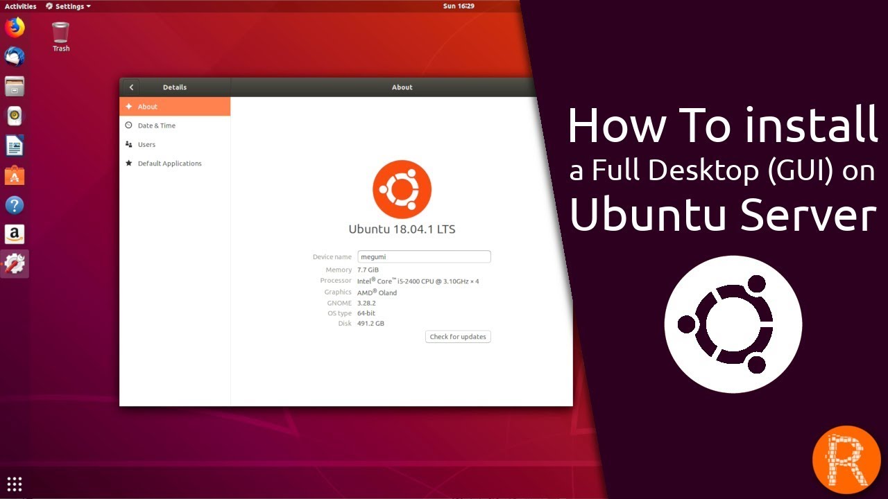Select the Settings icon in the dock
Screen dimensions: 888x499
click(15, 264)
